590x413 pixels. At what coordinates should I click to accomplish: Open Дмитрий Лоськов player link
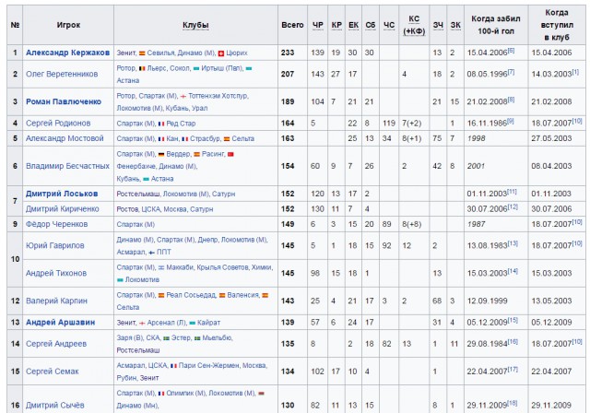(62, 194)
